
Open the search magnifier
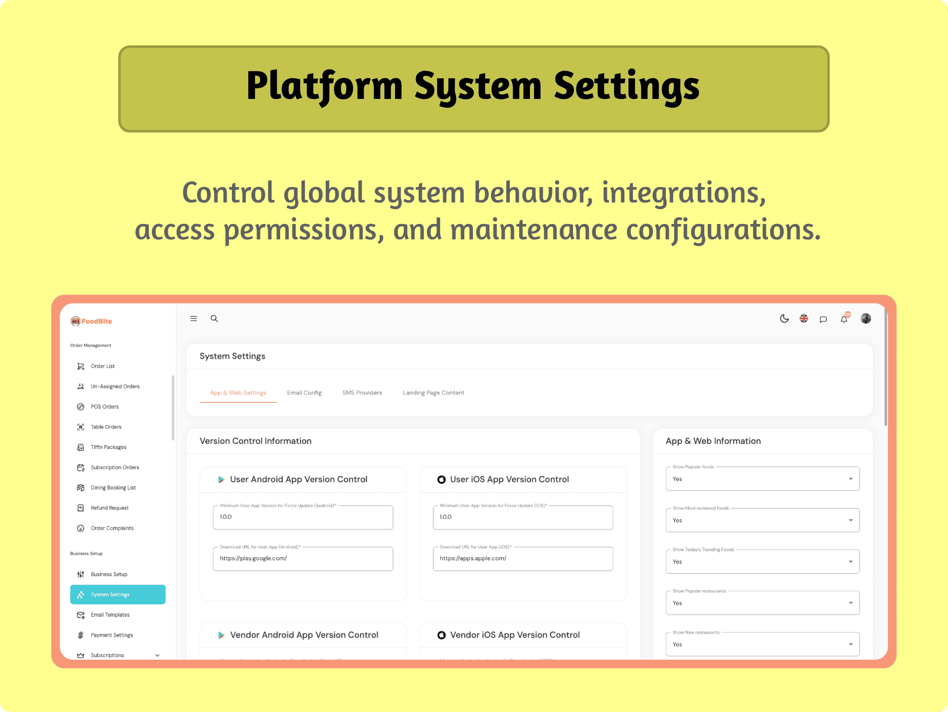pos(214,319)
